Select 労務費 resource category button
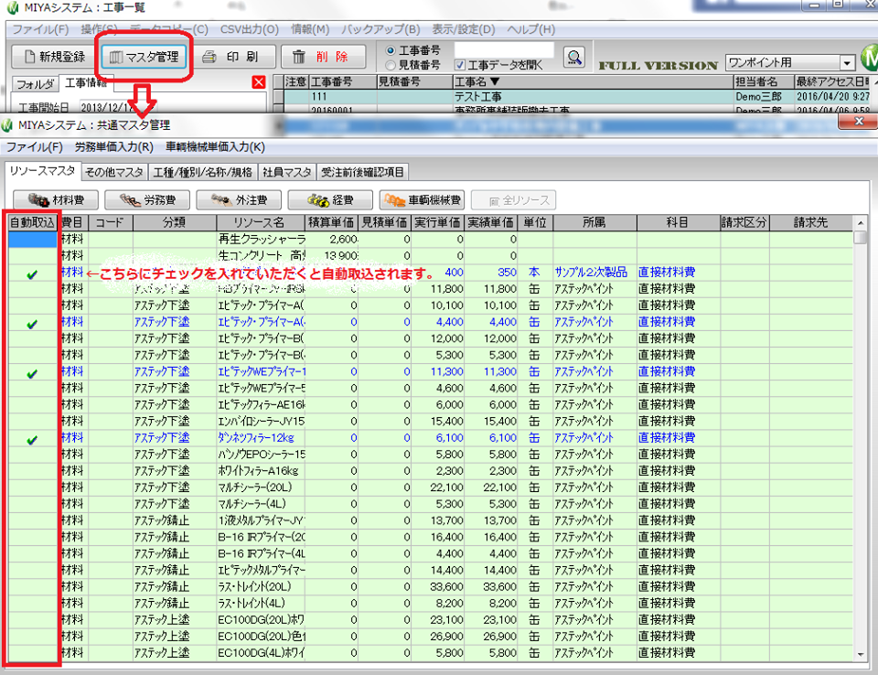 coord(147,200)
